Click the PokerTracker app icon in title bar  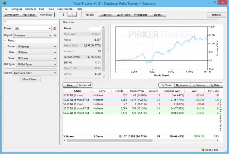point(4,3)
